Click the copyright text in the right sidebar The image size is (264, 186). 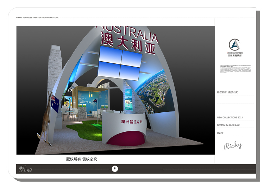[227, 92]
